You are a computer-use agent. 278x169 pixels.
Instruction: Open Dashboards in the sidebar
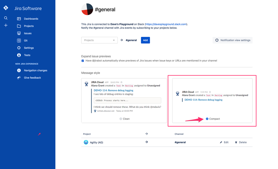coord(31,19)
